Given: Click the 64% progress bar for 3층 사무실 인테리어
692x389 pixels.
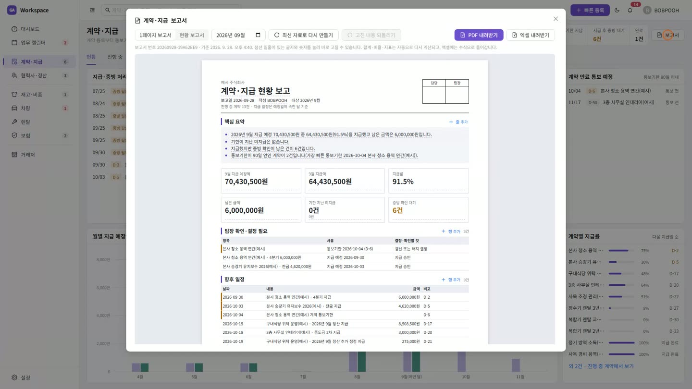Looking at the screenshot, I should (622, 285).
